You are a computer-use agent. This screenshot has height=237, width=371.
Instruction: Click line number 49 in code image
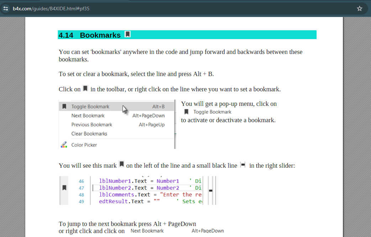click(81, 201)
